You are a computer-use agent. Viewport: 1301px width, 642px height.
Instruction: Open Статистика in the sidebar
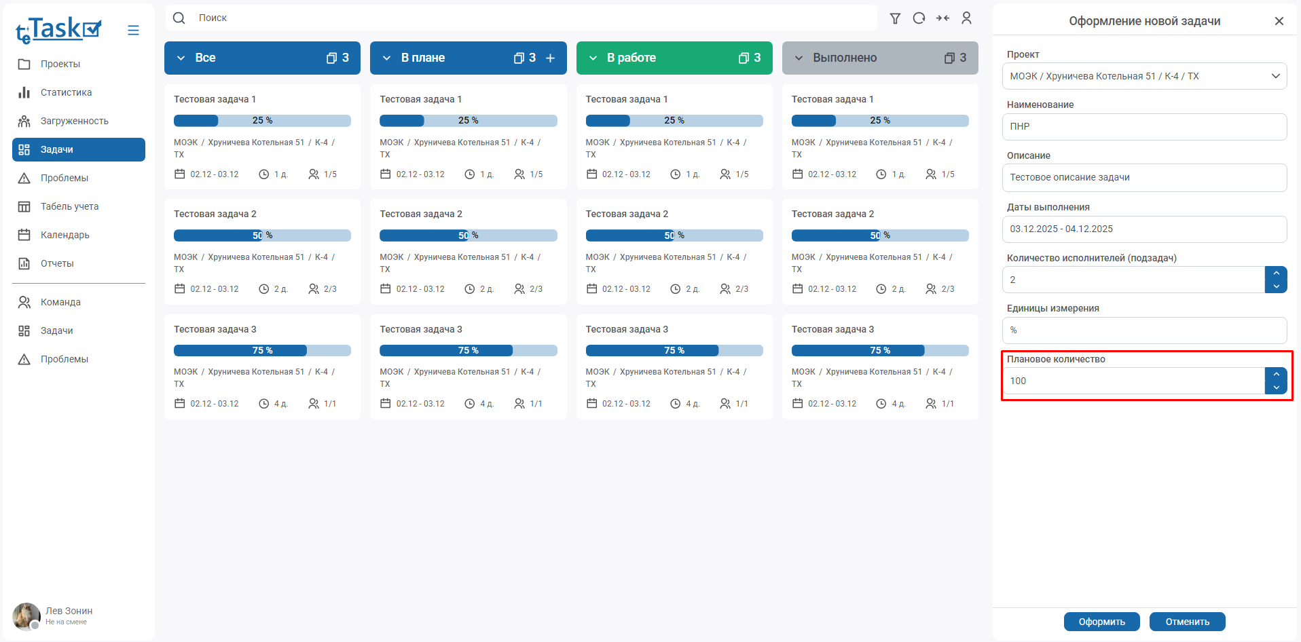[66, 92]
